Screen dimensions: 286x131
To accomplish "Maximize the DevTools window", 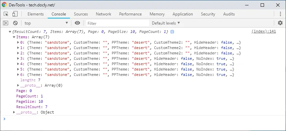I will pyautogui.click(x=262, y=5).
